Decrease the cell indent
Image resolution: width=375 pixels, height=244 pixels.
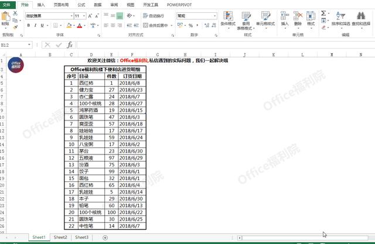pyautogui.click(x=129, y=25)
